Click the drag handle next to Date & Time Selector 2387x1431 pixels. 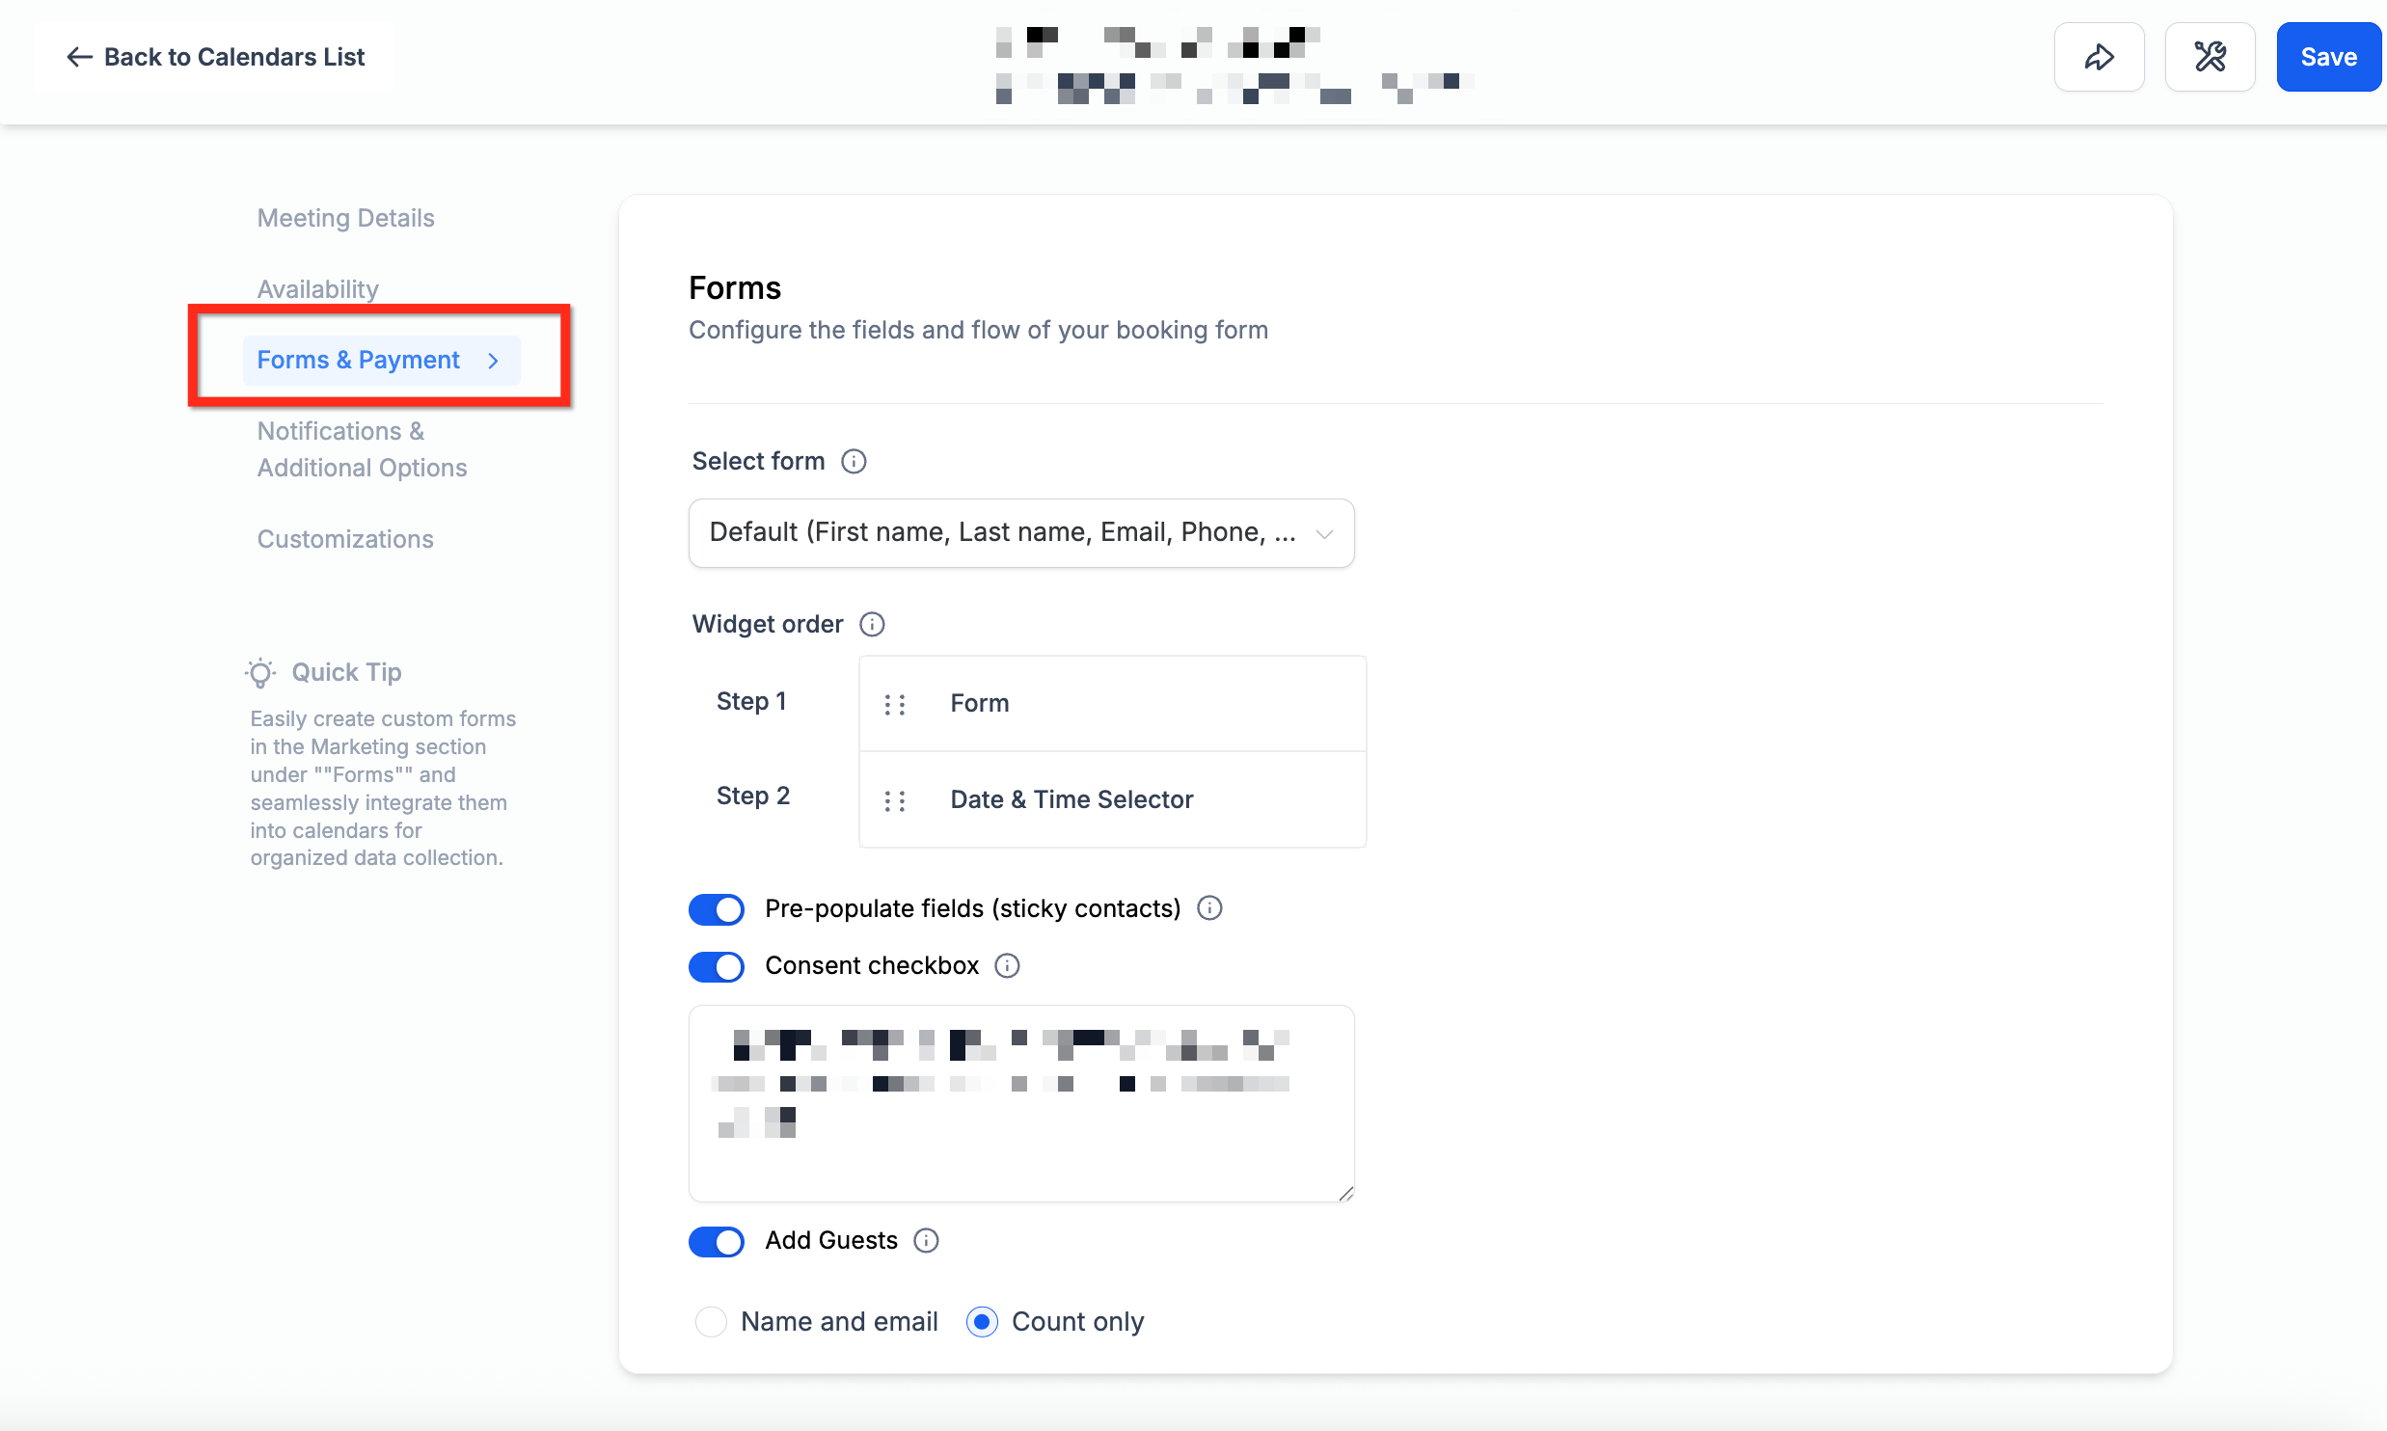895,800
